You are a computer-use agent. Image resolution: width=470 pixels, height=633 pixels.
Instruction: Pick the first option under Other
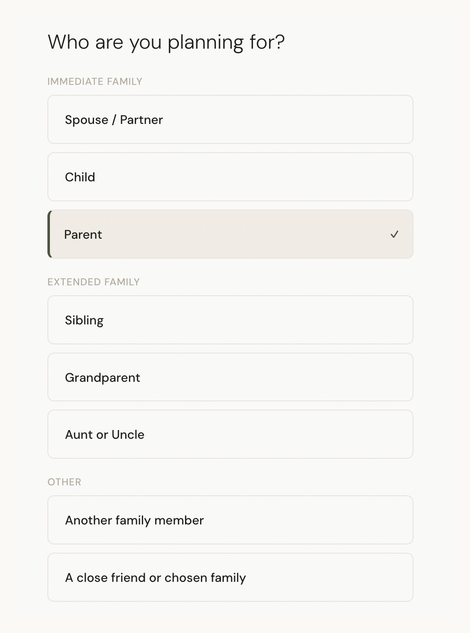(230, 520)
